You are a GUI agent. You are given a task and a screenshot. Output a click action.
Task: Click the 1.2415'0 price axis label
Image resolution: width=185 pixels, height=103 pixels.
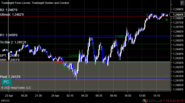click(x=178, y=76)
